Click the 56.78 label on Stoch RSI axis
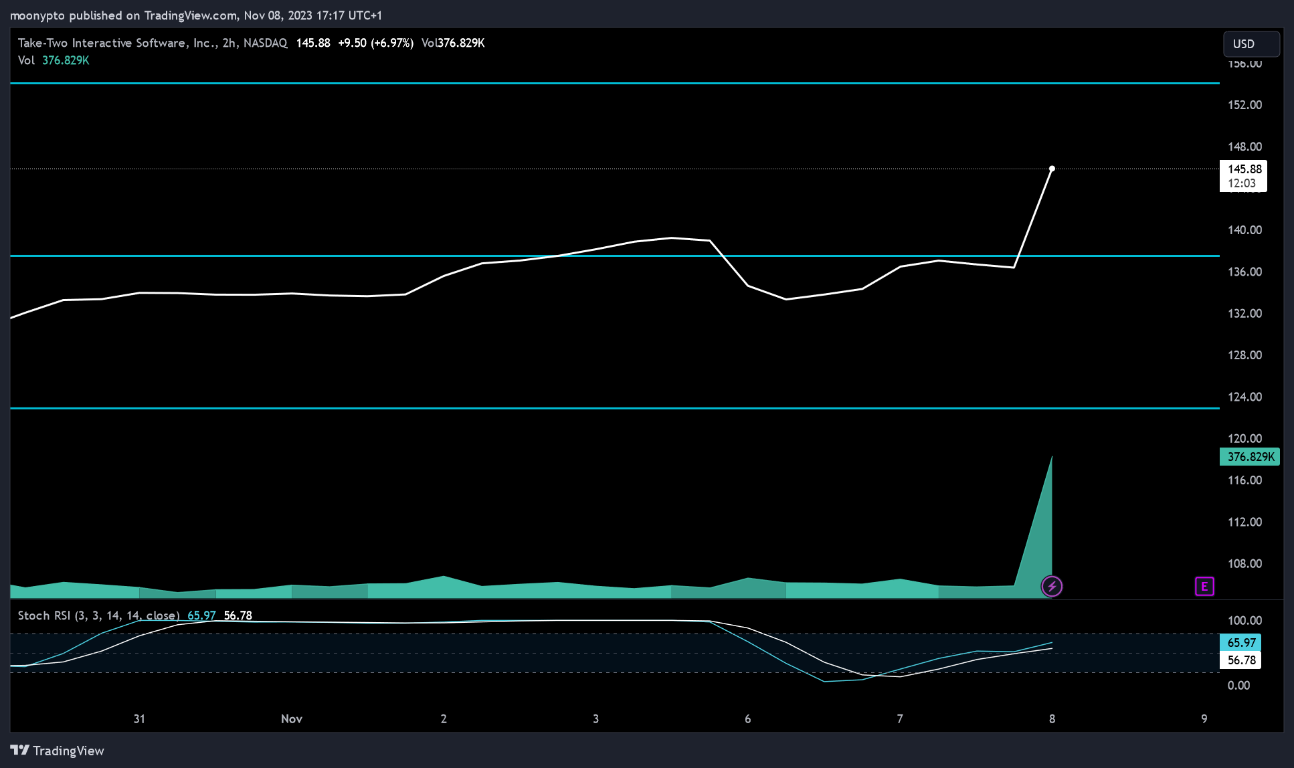This screenshot has height=768, width=1294. coord(1240,660)
